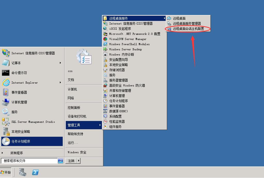Image resolution: width=264 pixels, height=178 pixels.
Task: Click Windows PowerShell Modules icon
Action: 105,44
